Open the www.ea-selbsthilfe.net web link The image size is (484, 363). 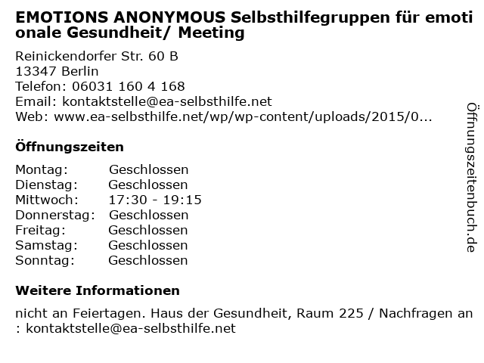click(243, 116)
